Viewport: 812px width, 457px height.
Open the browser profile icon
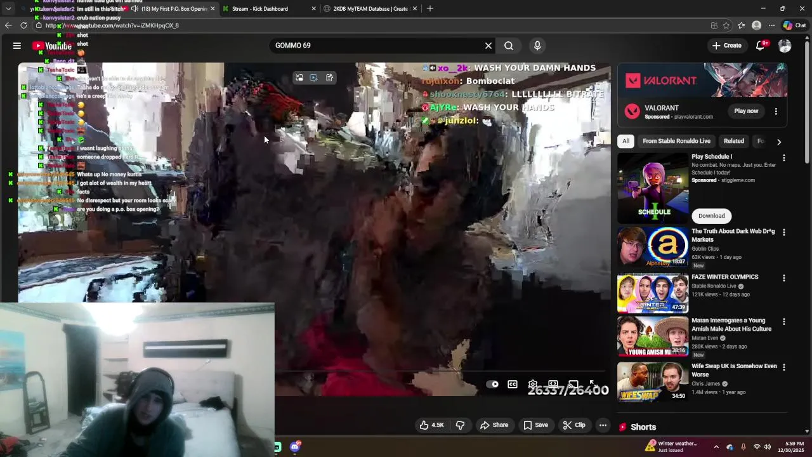(756, 25)
